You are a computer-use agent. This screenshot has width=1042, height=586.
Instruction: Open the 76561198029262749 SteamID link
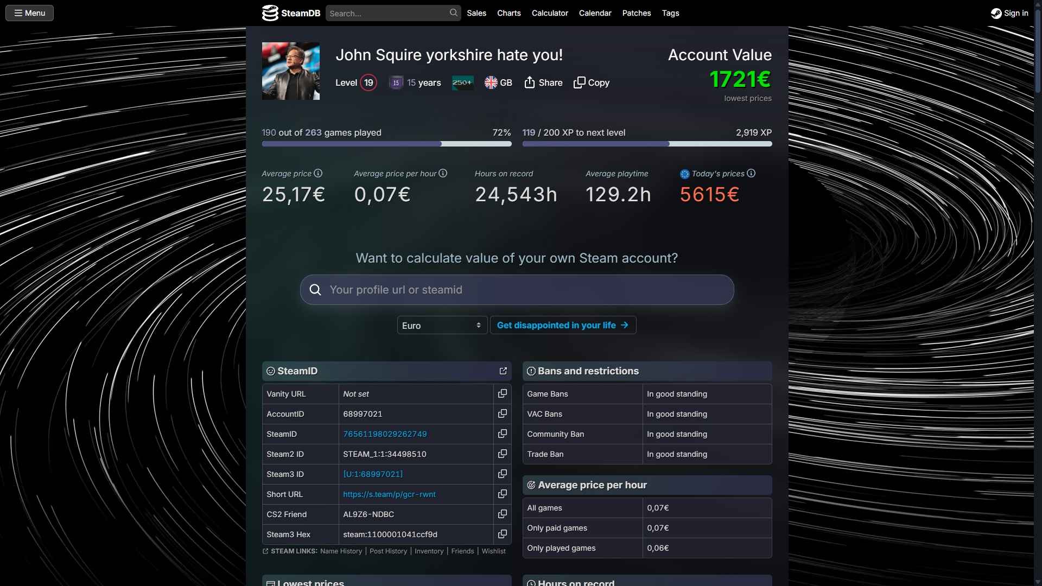click(x=385, y=434)
